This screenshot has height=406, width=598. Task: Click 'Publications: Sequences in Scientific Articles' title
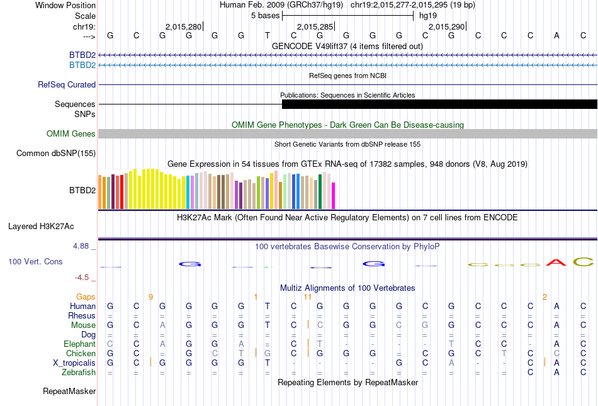[x=348, y=95]
